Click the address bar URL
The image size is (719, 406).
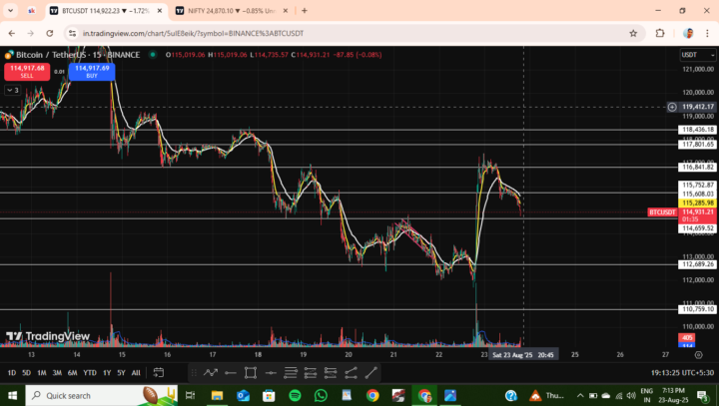tap(193, 33)
